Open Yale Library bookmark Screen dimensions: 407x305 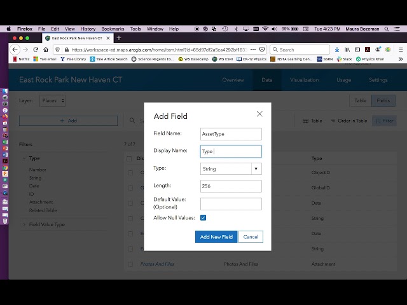point(73,59)
